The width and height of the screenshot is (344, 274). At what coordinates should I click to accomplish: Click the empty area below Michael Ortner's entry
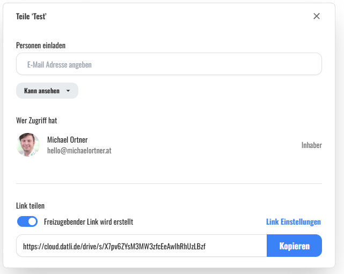pos(169,170)
